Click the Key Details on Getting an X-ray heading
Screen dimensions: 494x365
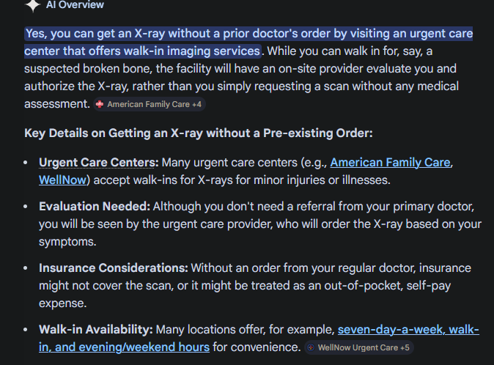(x=188, y=133)
